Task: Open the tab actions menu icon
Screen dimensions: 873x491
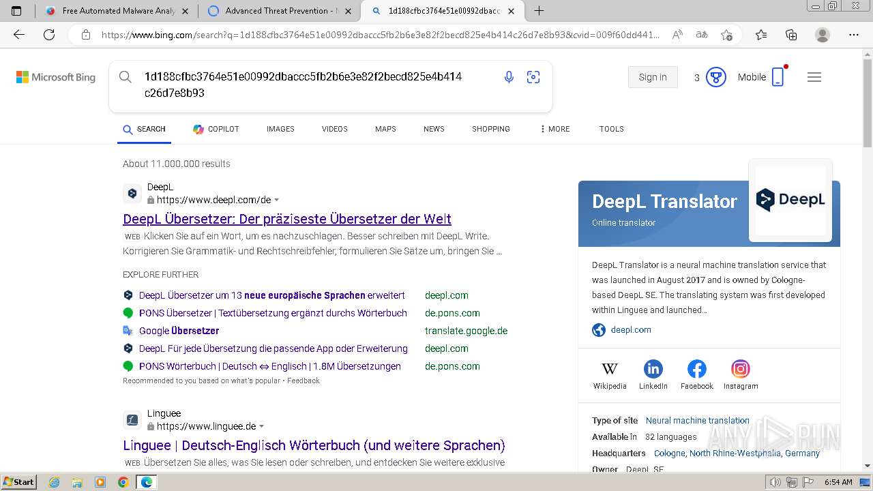Action: tap(17, 11)
